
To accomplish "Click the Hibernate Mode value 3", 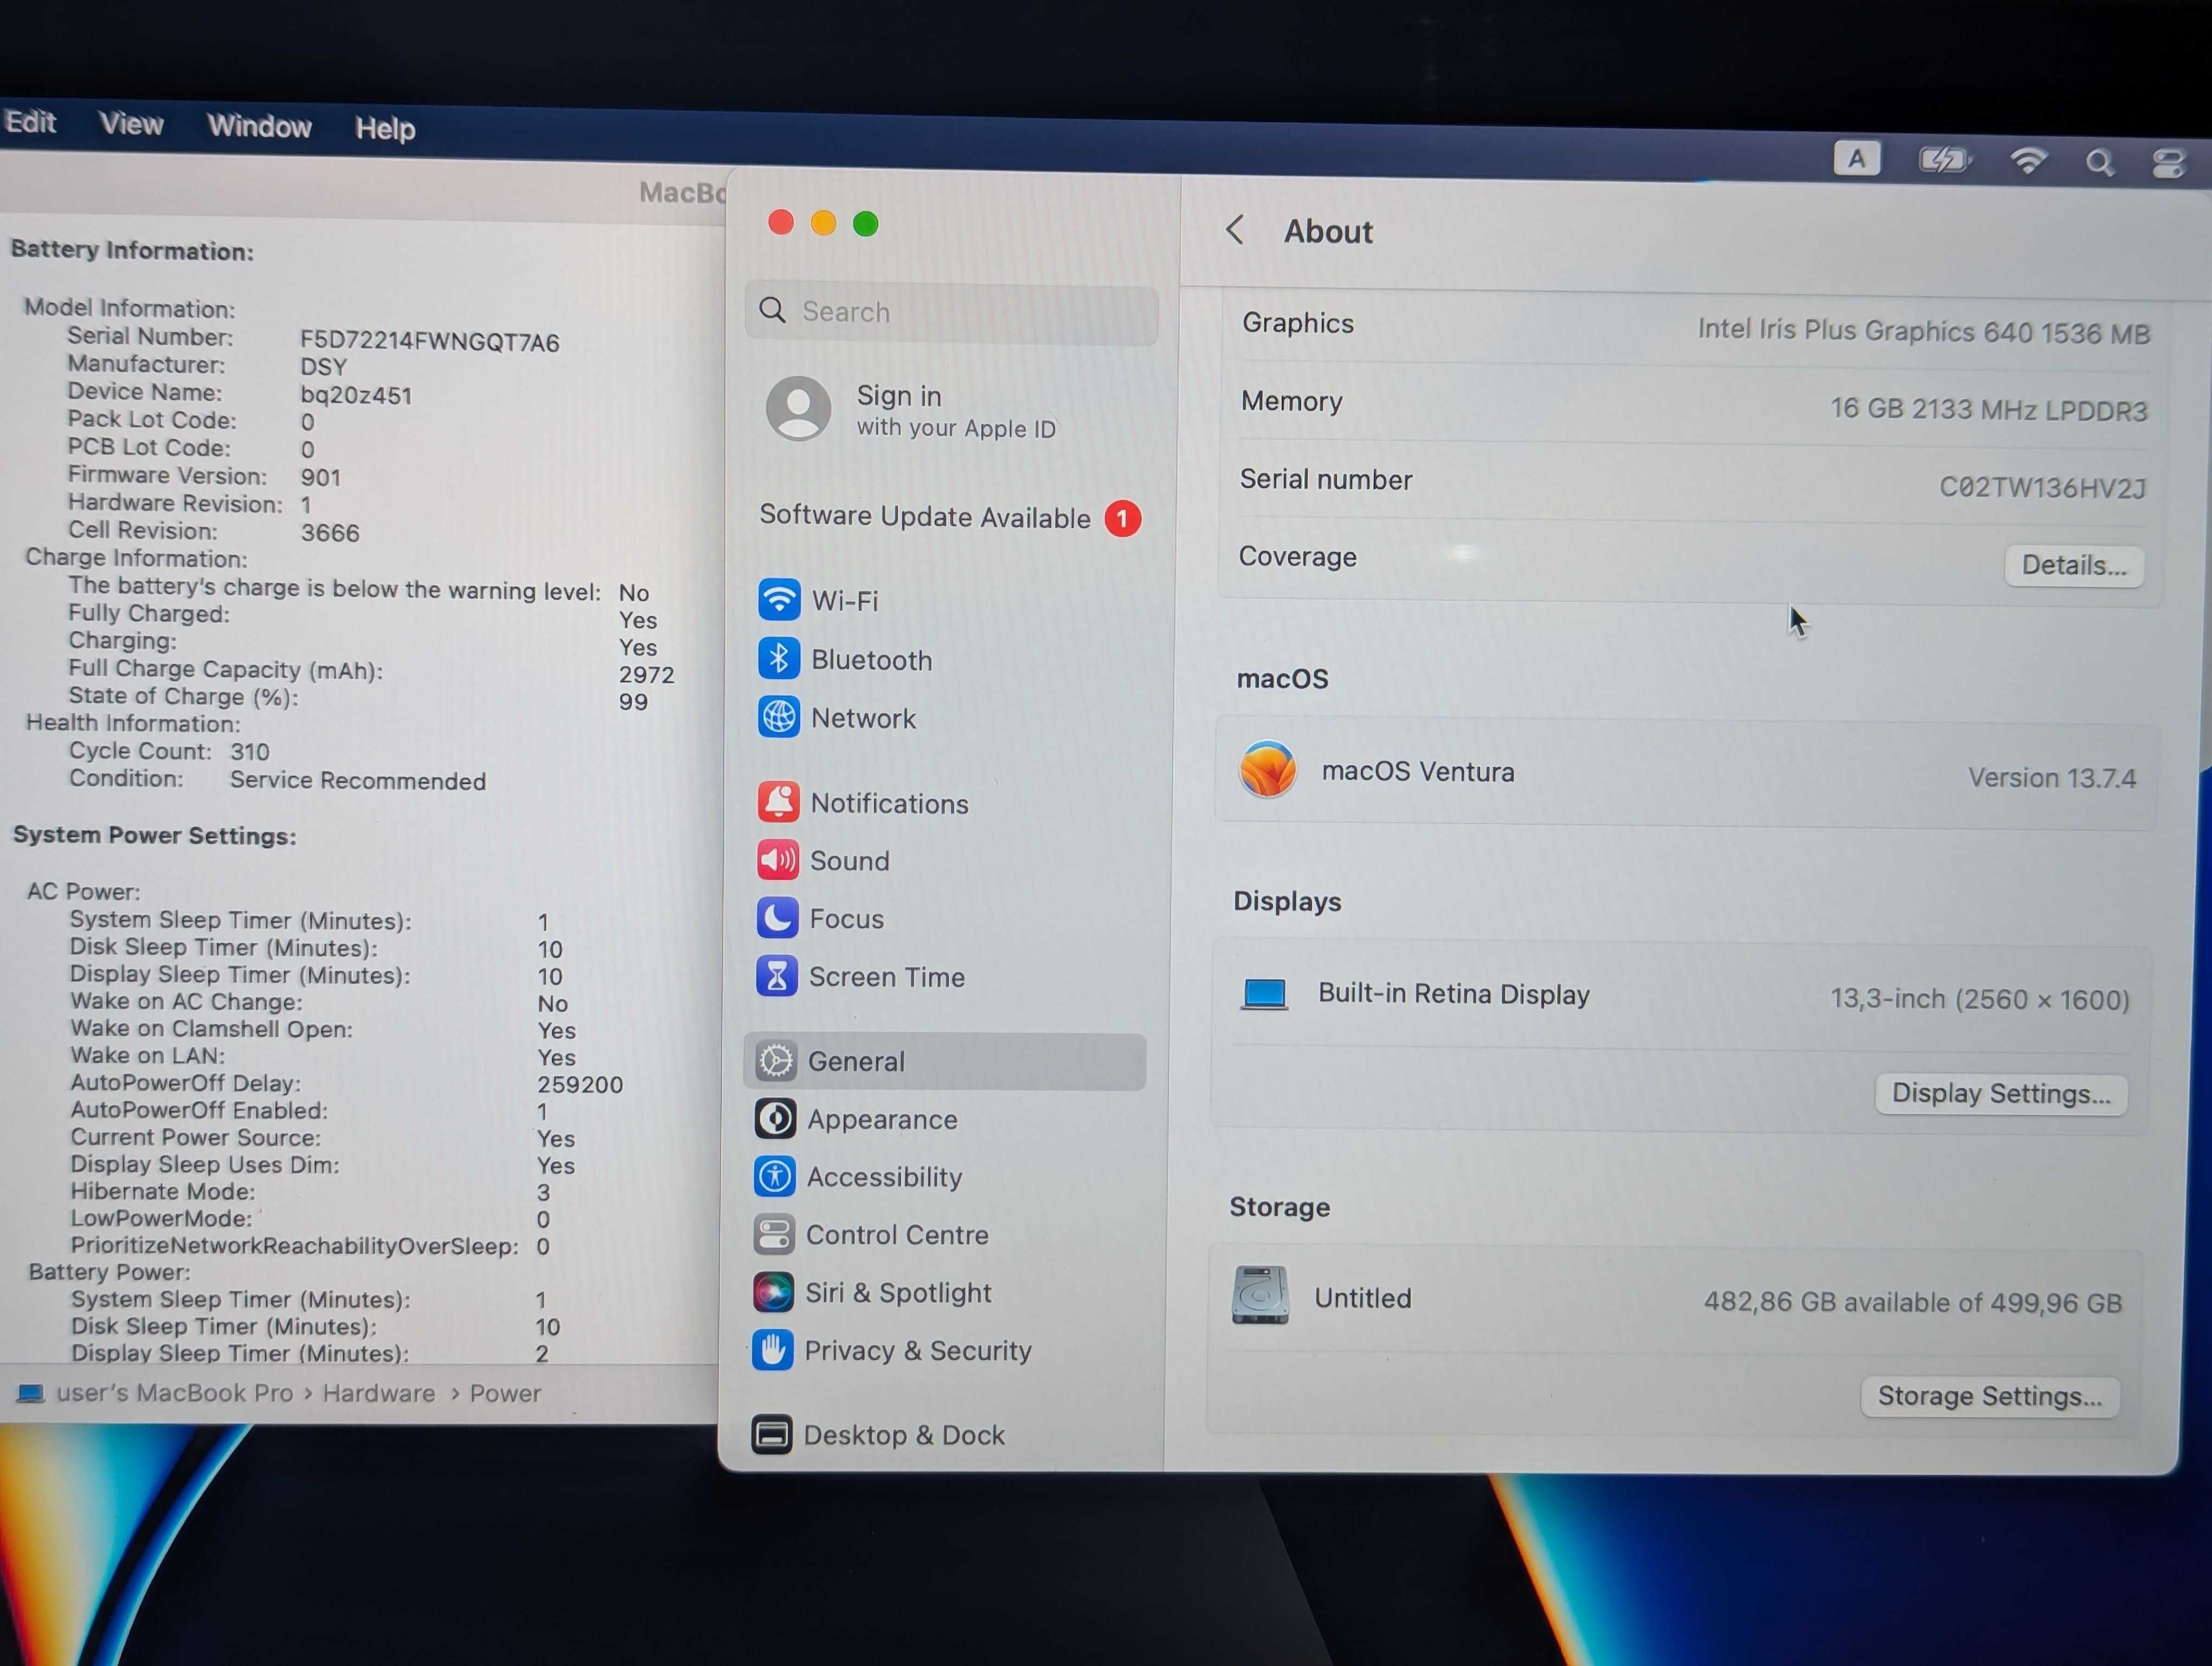I will [543, 1192].
